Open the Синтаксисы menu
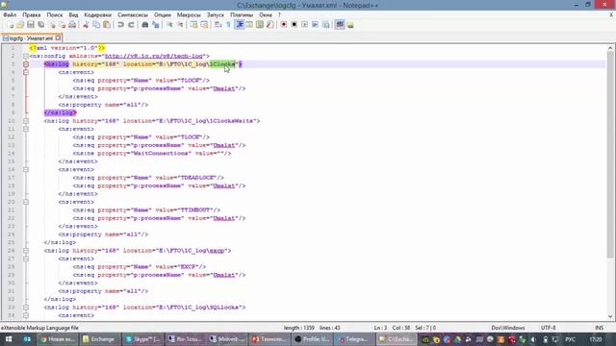Image resolution: width=616 pixels, height=346 pixels. pos(133,15)
